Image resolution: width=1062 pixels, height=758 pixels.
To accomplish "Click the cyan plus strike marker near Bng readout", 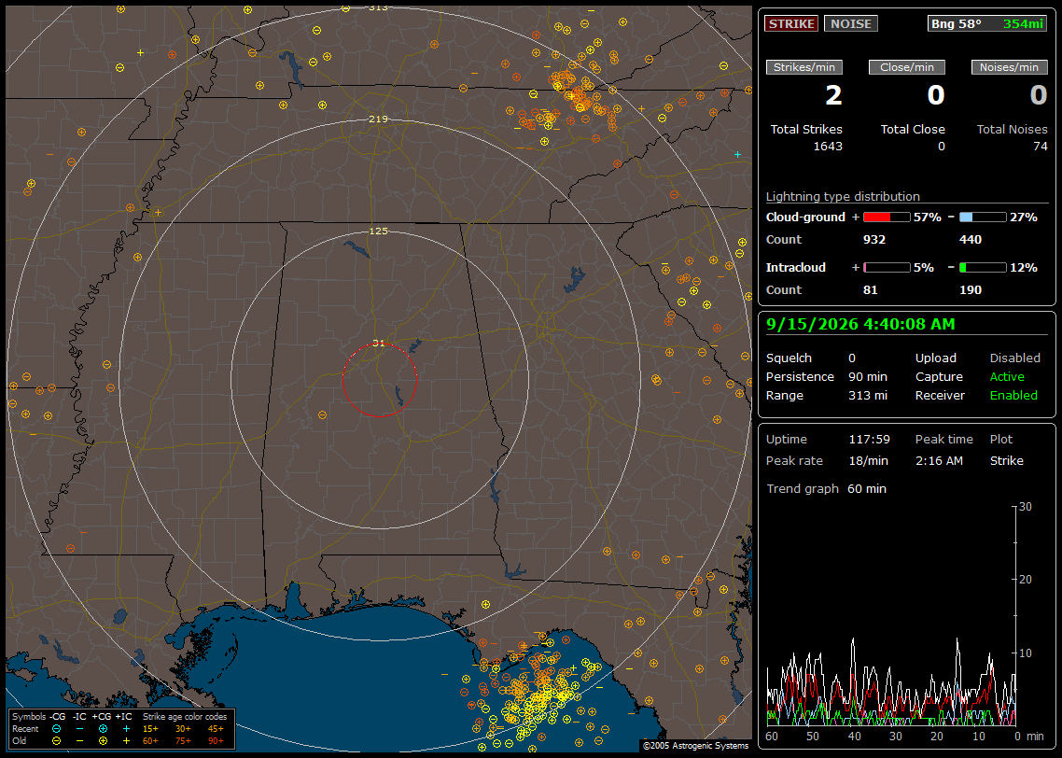I will (737, 154).
